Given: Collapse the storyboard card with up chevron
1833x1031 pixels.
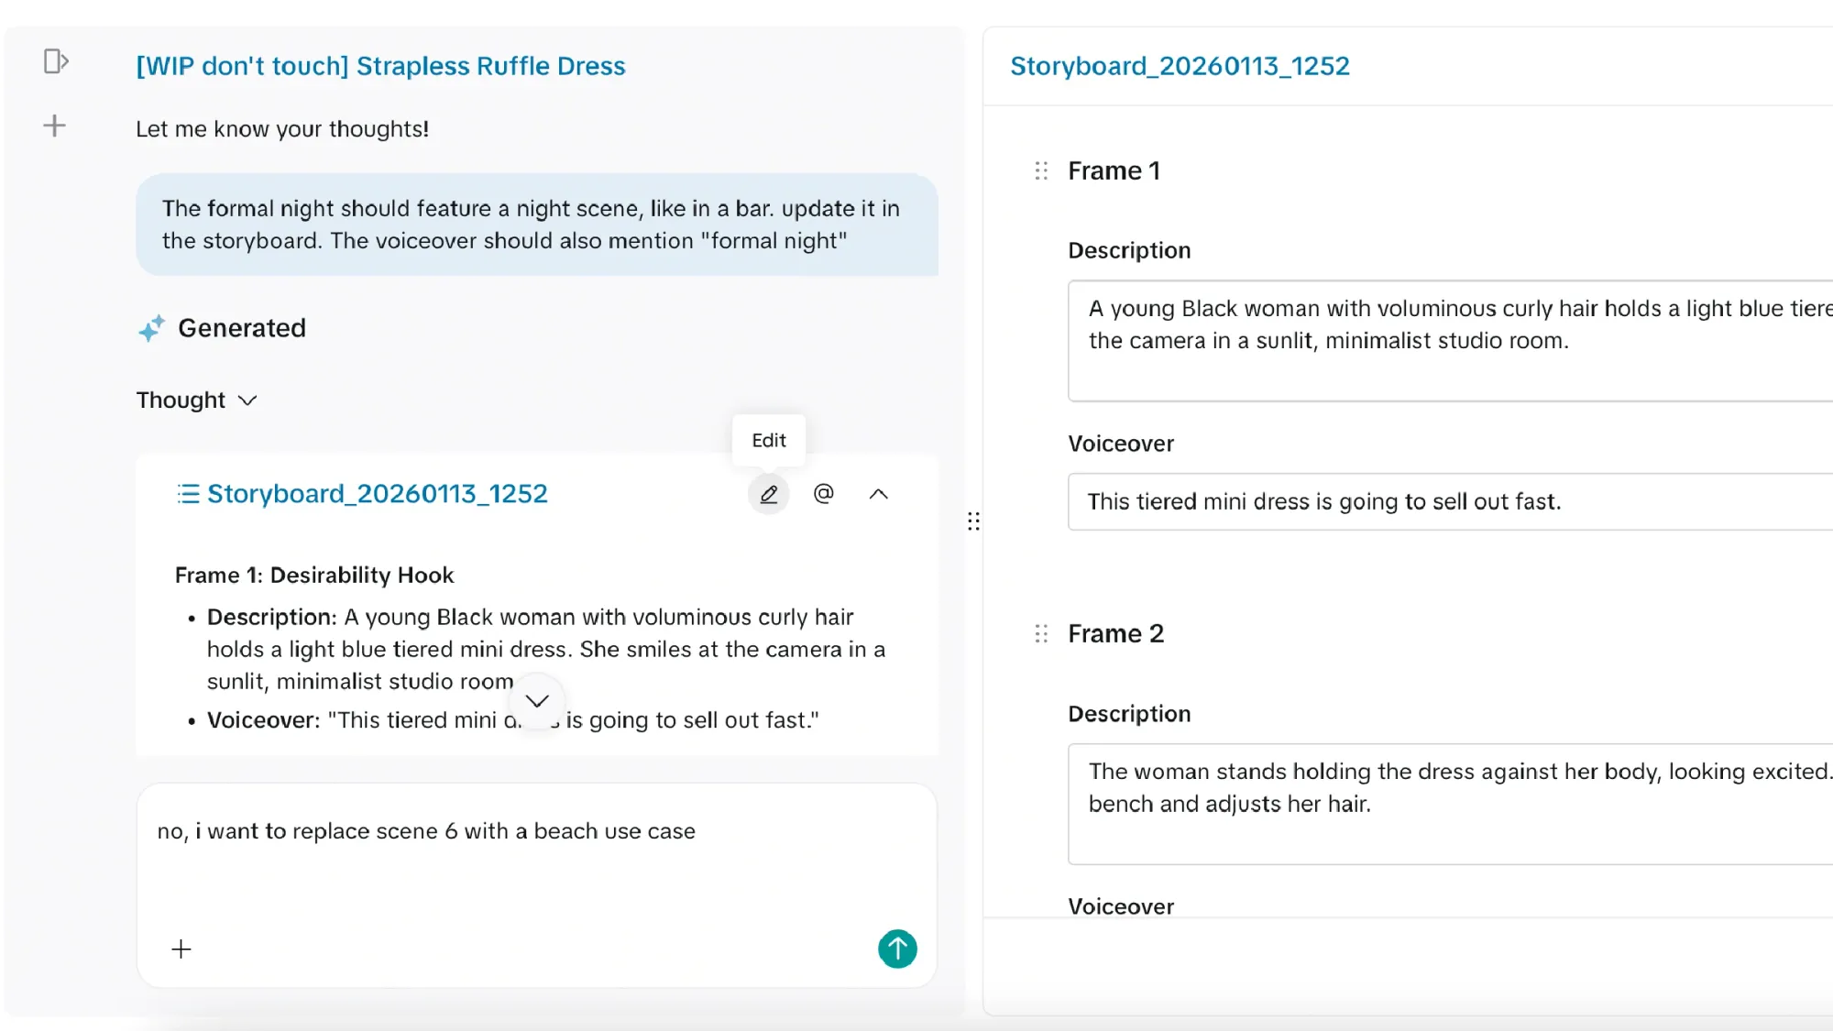Looking at the screenshot, I should tap(878, 494).
